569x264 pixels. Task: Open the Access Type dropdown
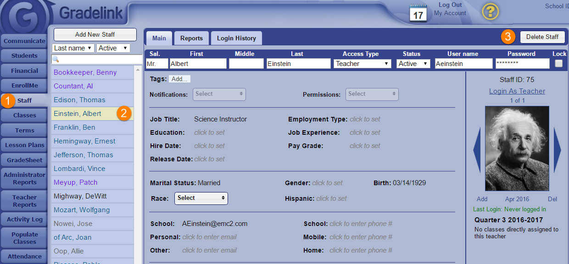363,64
